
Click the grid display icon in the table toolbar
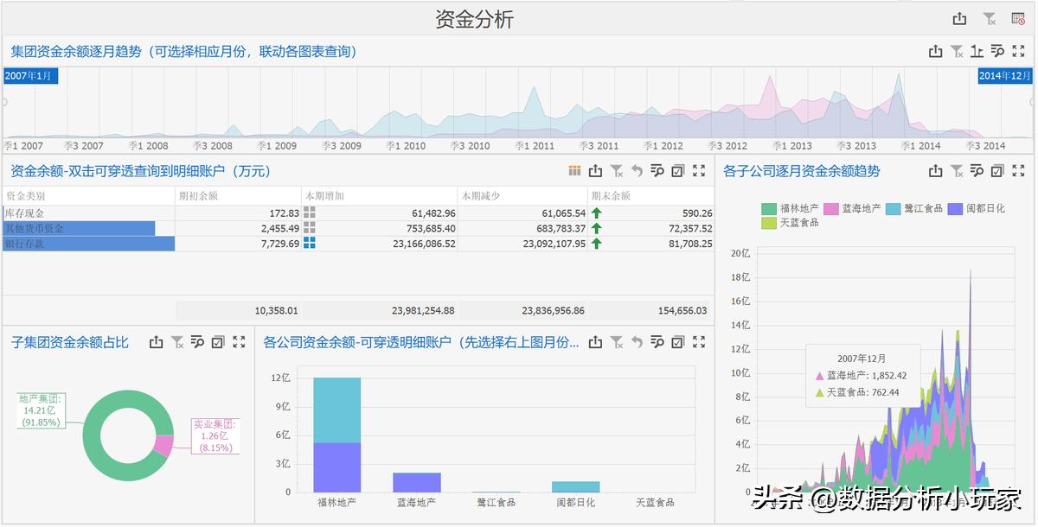coord(574,172)
